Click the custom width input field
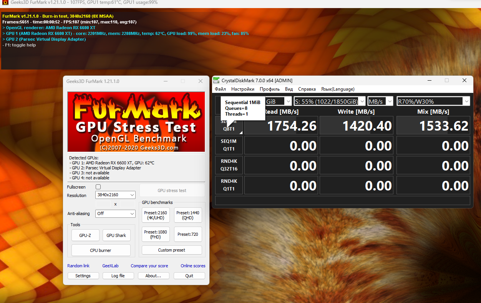Screen dimensions: 481x303 pos(103,204)
